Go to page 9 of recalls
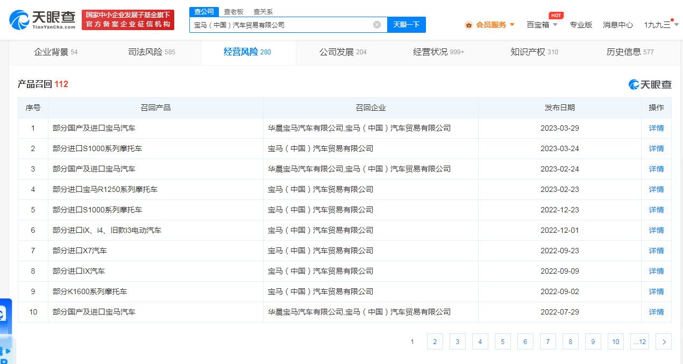 (593, 341)
